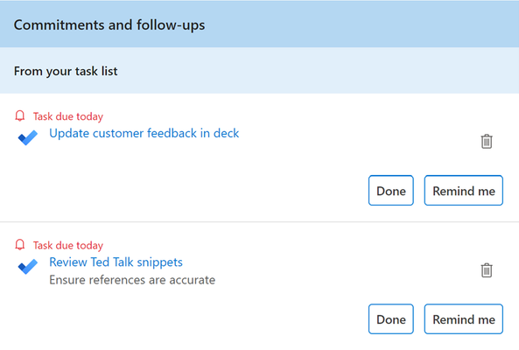Mark Review Ted Talk snippets as Done

[x=391, y=319]
